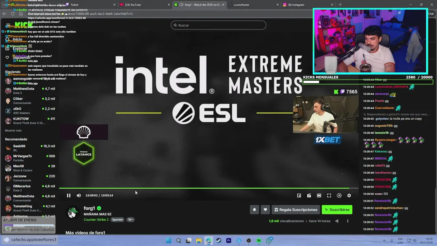Click Regala Suscripciones button
This screenshot has height=246, width=437.
[x=296, y=210]
